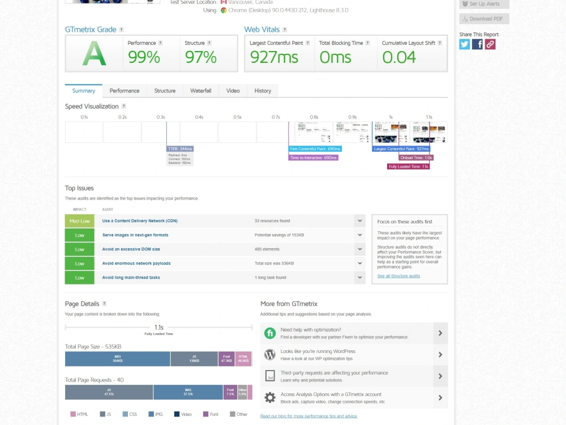
Task: Click Cumulative Layout Shift help icon
Action: pos(440,43)
